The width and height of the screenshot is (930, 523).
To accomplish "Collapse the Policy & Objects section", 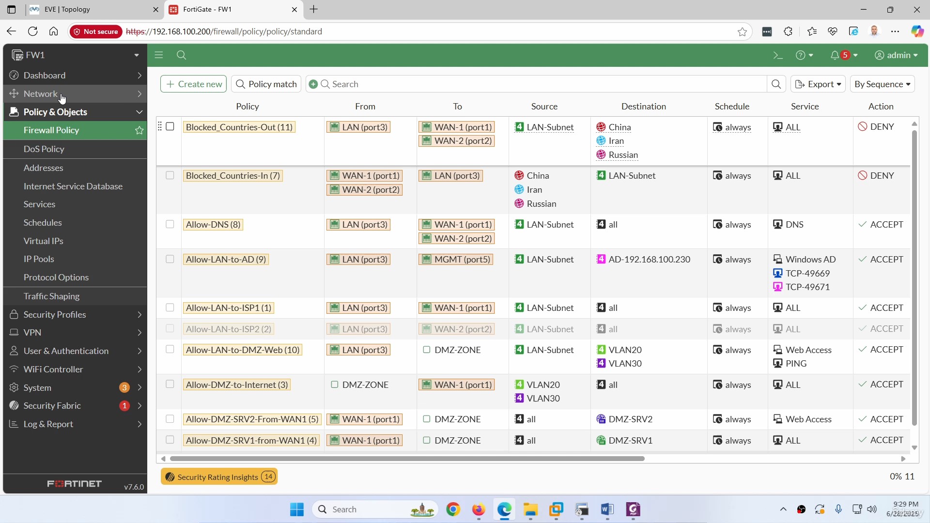I will 75,112.
